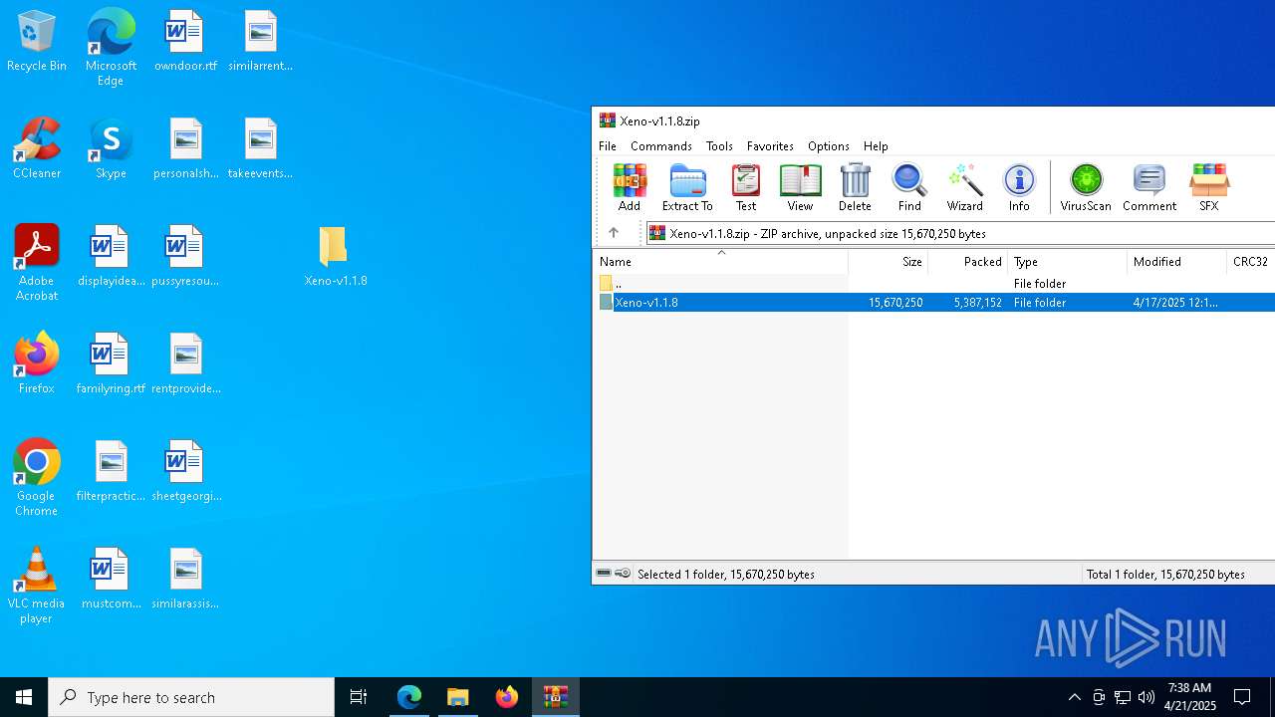Open File Explorer from the taskbar
This screenshot has width=1275, height=717.
[458, 697]
